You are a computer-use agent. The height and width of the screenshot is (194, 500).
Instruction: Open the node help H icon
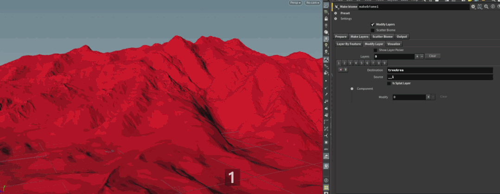click(x=480, y=6)
